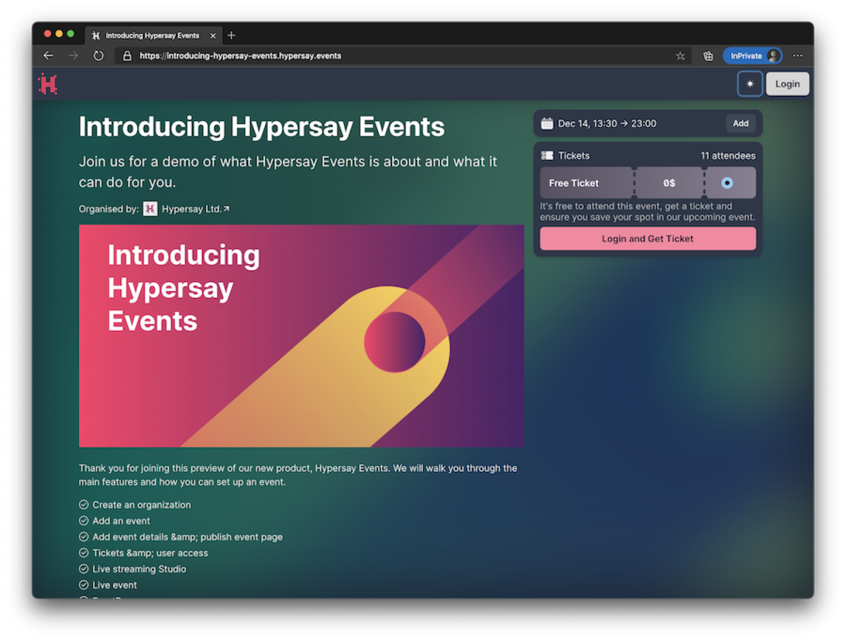This screenshot has width=846, height=641.
Task: Click the browser back arrow
Action: click(x=49, y=56)
